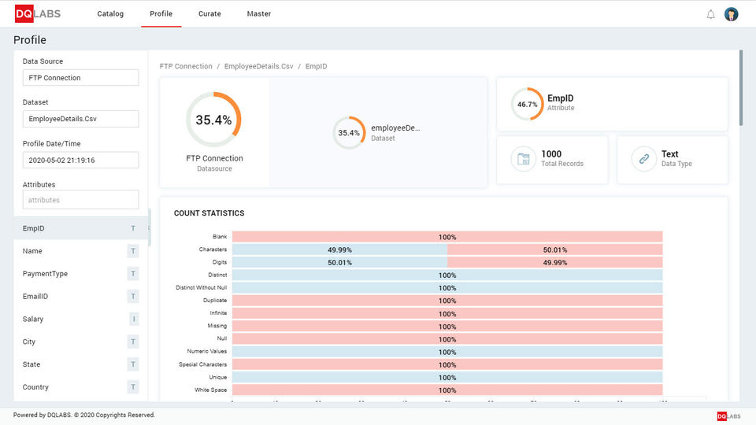The width and height of the screenshot is (756, 425).
Task: Select the State attribute row
Action: click(80, 364)
